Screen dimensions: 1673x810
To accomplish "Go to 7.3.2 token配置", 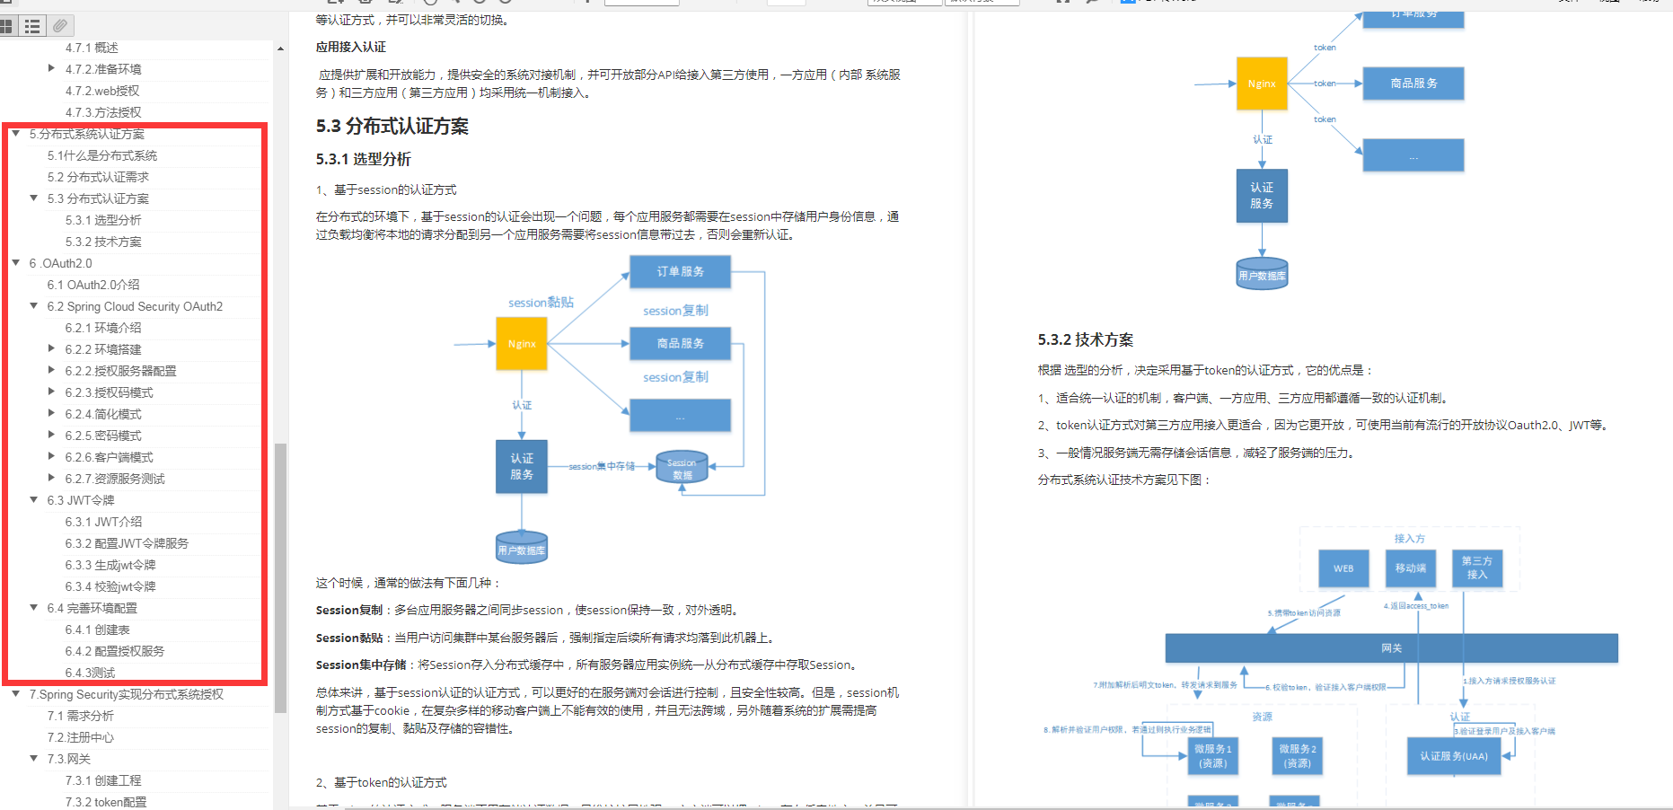I will 106,802.
